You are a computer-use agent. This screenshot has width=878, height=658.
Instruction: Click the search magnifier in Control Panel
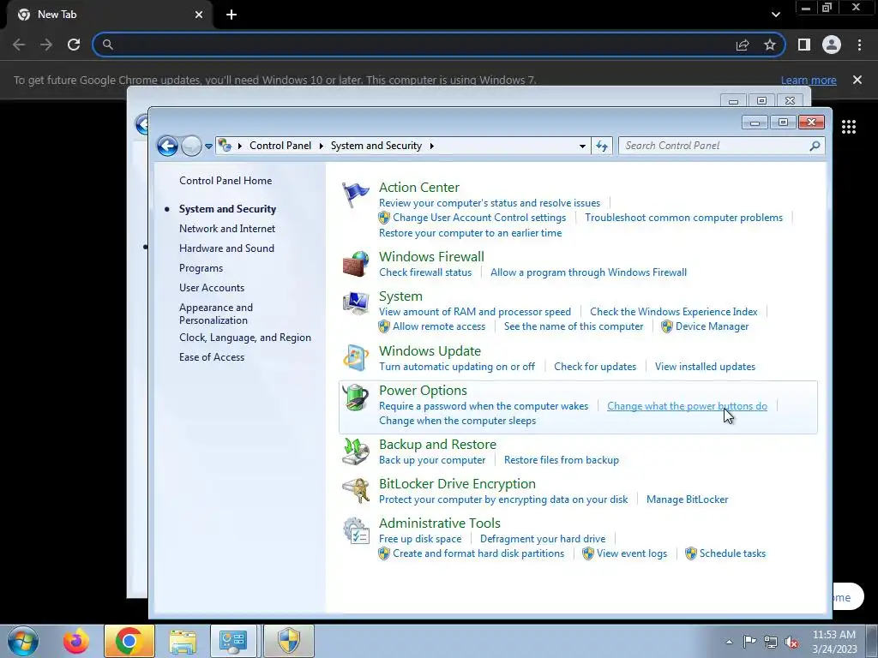tap(815, 146)
